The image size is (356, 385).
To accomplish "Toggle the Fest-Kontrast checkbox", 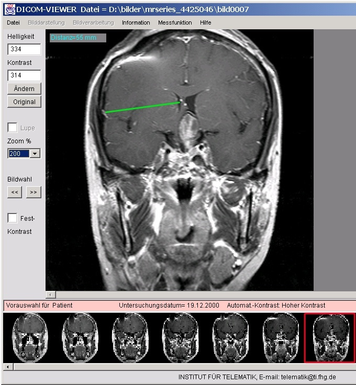I will 13,218.
